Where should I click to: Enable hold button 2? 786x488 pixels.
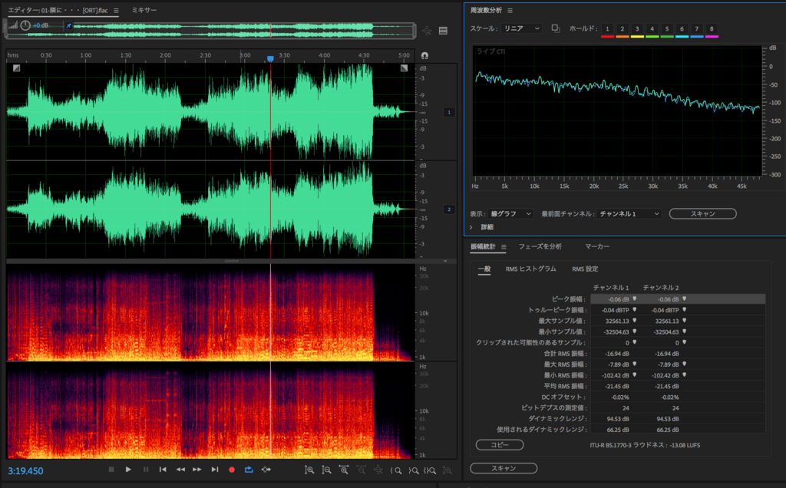tap(622, 28)
